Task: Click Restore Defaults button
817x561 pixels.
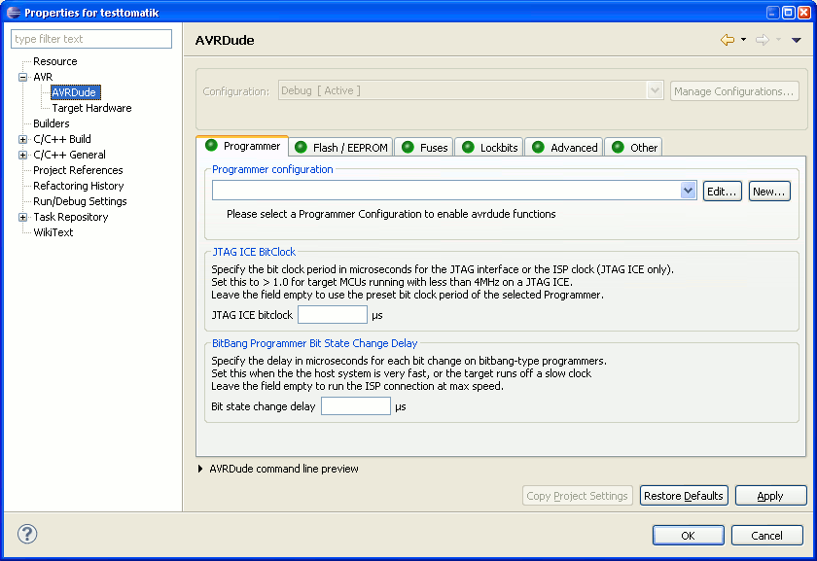Action: pos(683,496)
